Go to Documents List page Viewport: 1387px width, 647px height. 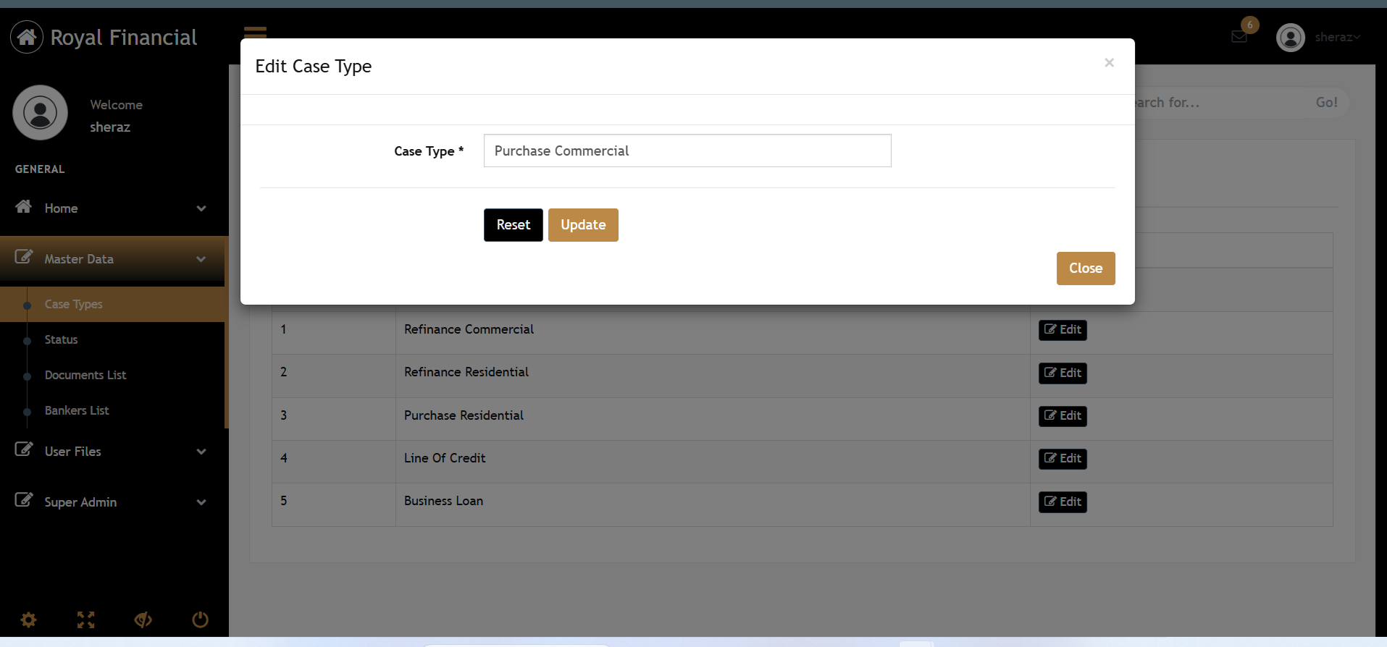coord(85,375)
